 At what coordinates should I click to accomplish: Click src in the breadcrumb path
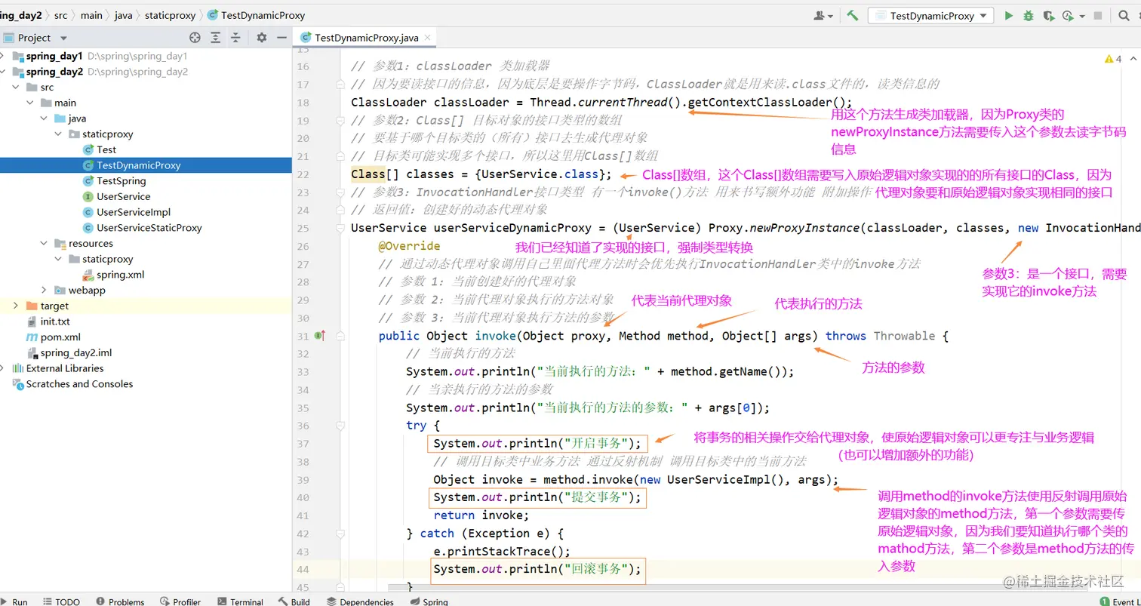60,15
